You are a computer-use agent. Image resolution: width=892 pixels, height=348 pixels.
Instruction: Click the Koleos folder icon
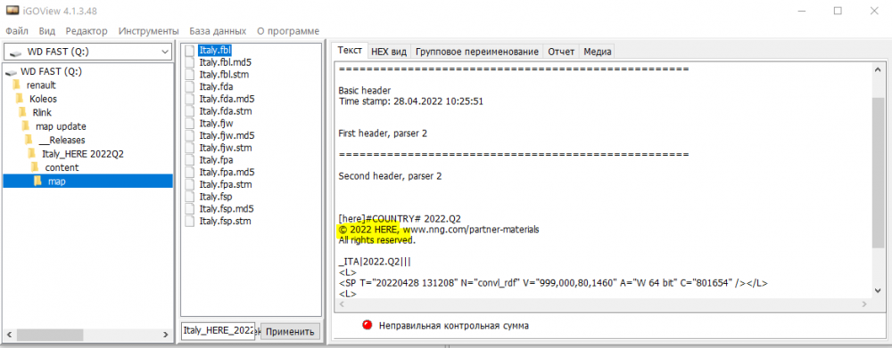coord(20,99)
